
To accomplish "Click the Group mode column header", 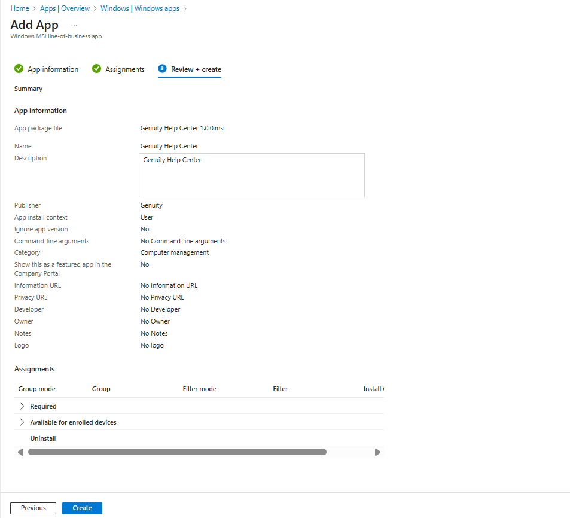I will pos(36,389).
